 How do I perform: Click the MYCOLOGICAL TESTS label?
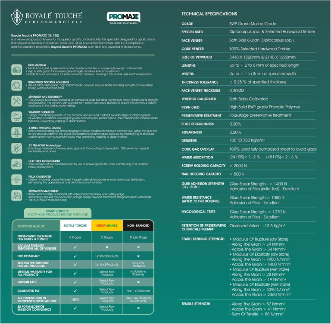(x=198, y=212)
